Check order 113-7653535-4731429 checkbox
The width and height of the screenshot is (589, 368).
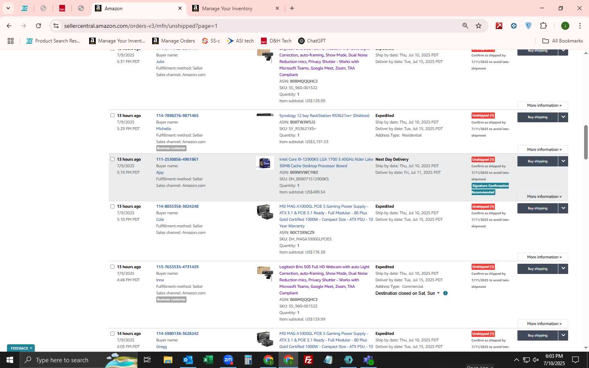[112, 267]
